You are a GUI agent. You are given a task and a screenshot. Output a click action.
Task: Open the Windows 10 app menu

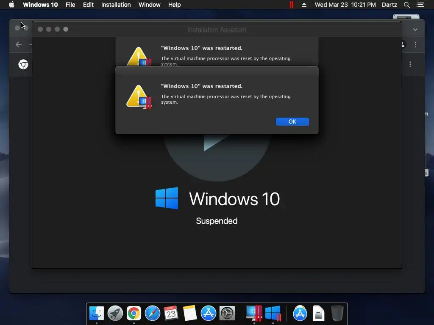click(x=40, y=5)
